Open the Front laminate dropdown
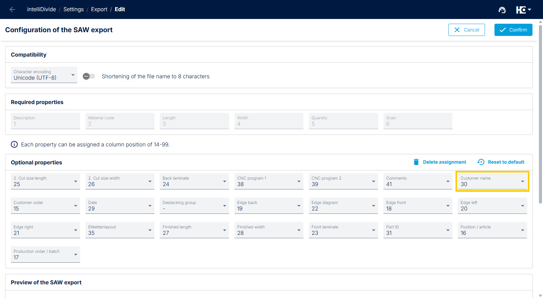 (x=343, y=230)
